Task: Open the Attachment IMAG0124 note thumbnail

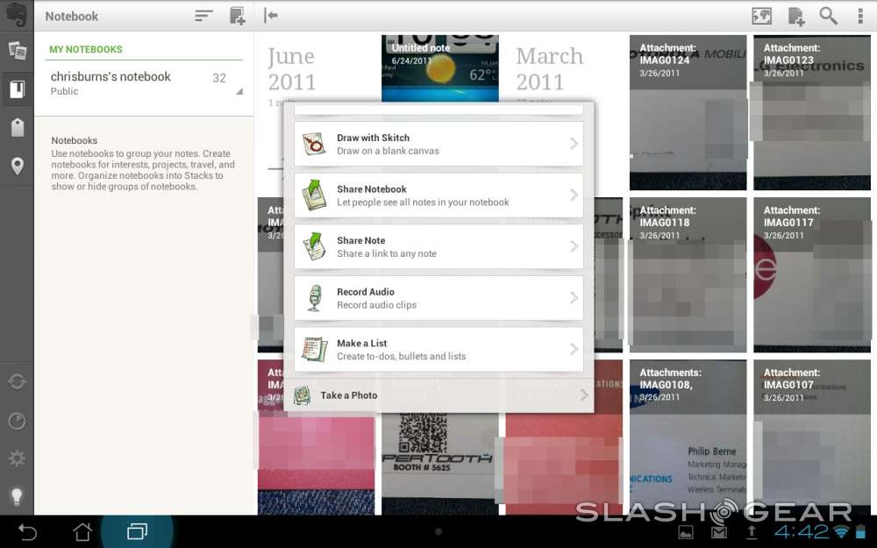Action: tap(688, 112)
